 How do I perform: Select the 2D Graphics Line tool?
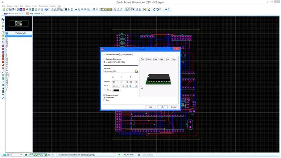point(3,72)
